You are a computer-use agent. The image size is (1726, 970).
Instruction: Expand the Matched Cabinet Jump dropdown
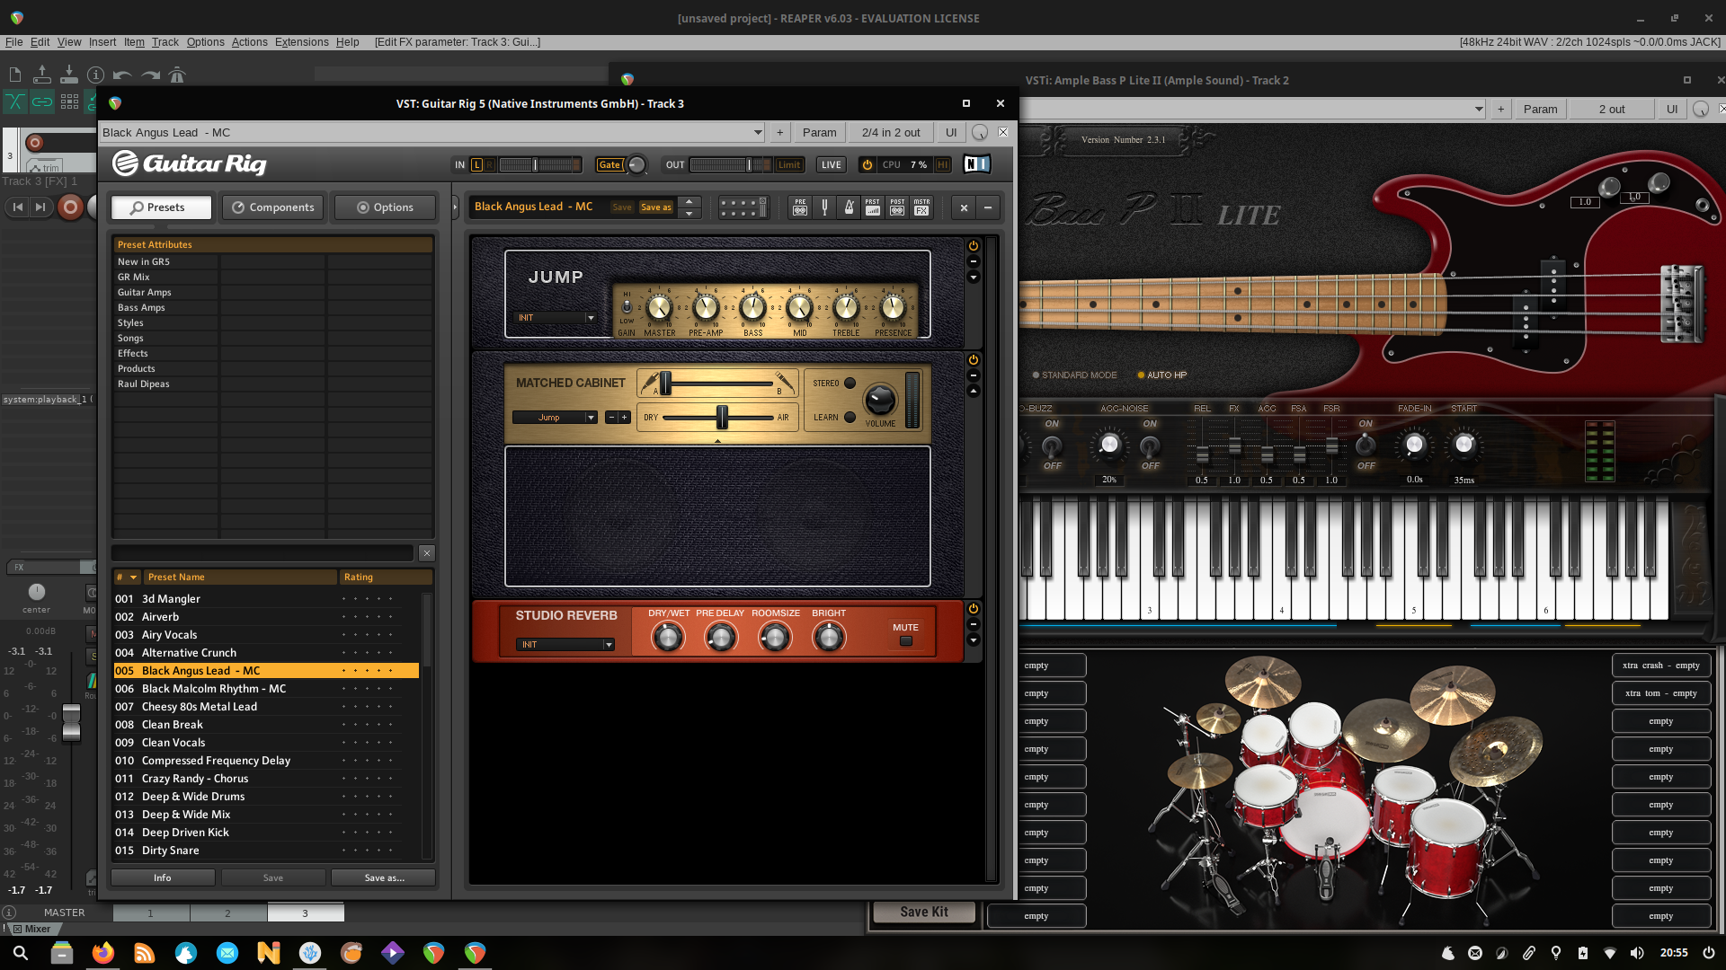coord(591,418)
